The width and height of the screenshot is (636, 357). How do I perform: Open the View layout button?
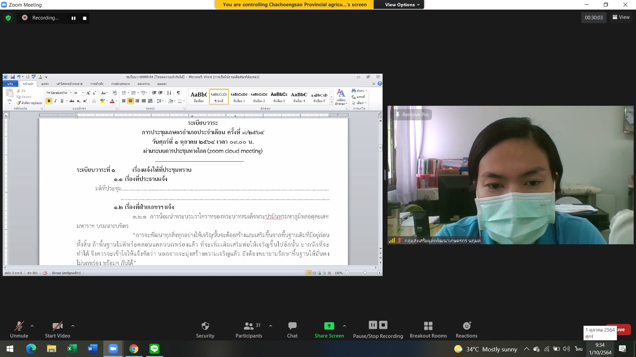pos(621,17)
